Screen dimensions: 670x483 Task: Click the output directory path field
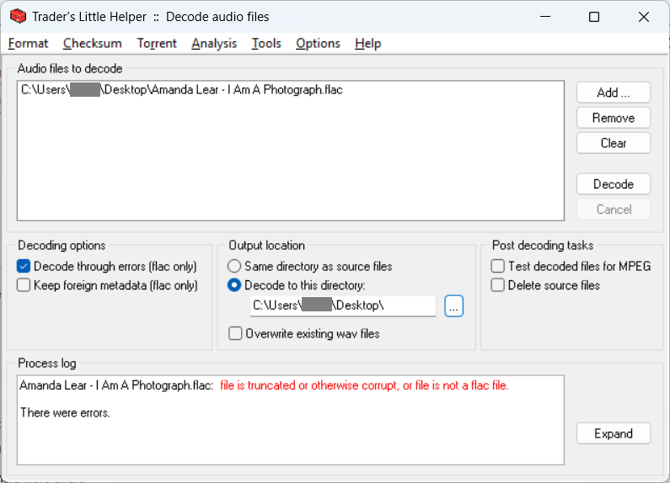pyautogui.click(x=343, y=306)
